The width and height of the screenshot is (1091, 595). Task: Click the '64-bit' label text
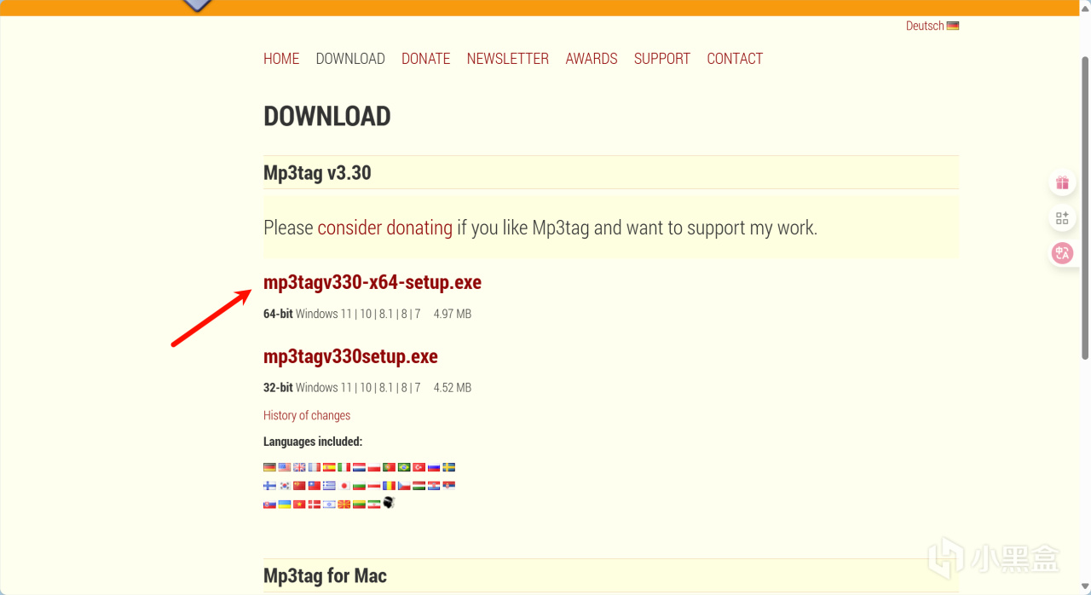(x=278, y=314)
